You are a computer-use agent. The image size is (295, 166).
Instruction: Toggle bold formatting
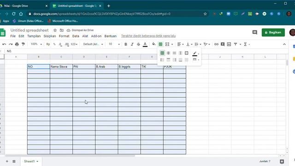click(x=126, y=44)
